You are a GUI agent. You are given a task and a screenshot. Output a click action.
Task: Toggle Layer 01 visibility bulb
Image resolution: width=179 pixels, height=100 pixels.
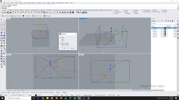click(x=161, y=30)
